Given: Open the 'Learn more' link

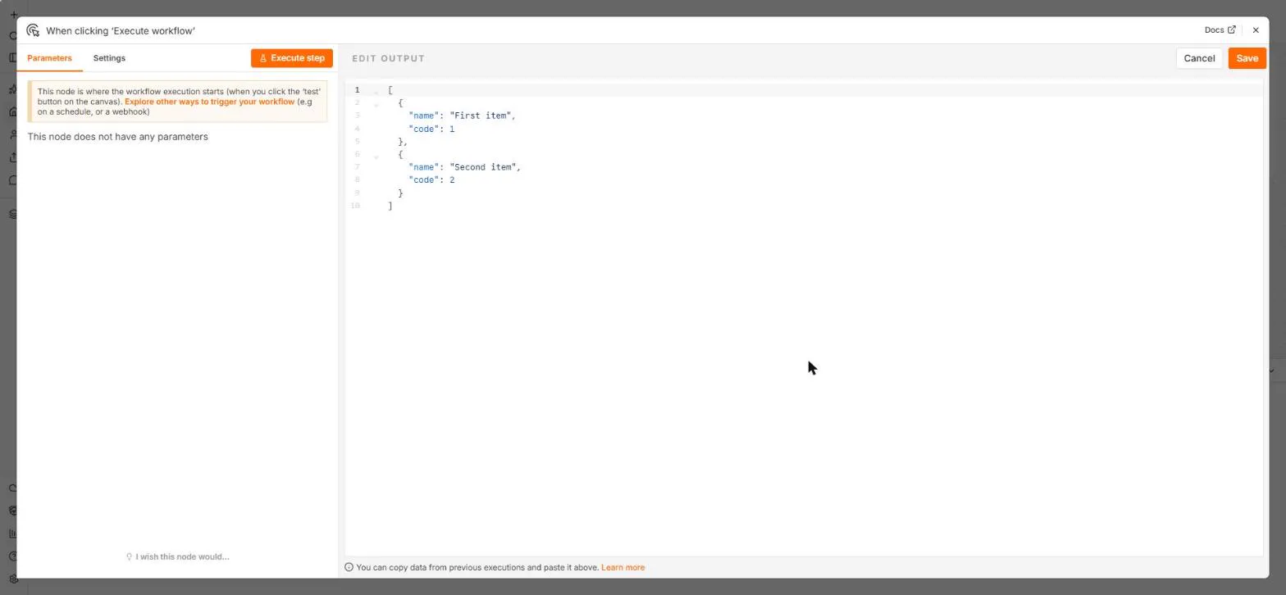Looking at the screenshot, I should (622, 567).
